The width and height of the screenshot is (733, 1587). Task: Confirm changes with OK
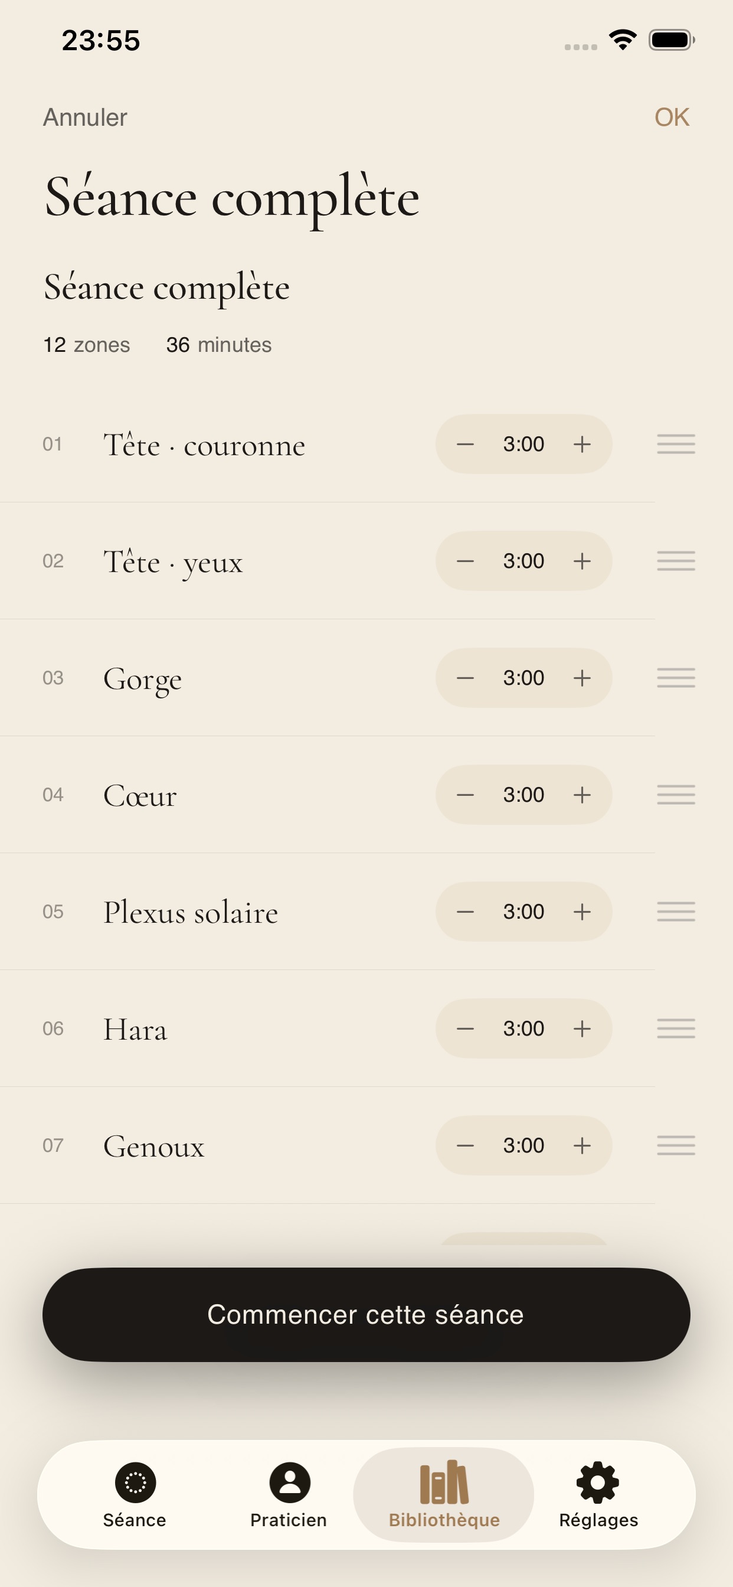pyautogui.click(x=672, y=117)
